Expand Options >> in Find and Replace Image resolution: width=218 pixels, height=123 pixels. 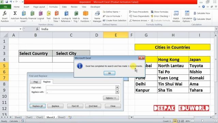pos(111,98)
